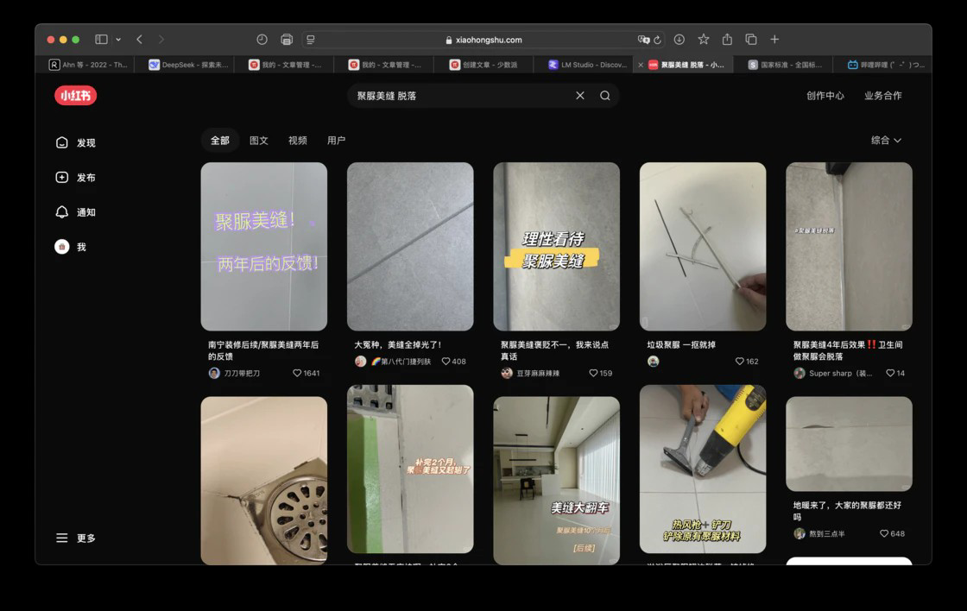This screenshot has width=967, height=611.
Task: Expand the 综合 sort dropdown
Action: [886, 141]
